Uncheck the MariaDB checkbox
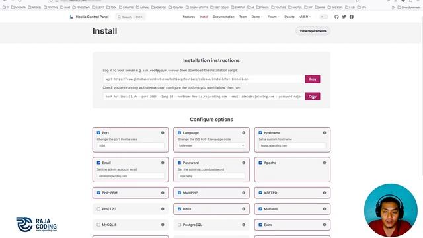Image resolution: width=423 pixels, height=238 pixels. (260, 209)
